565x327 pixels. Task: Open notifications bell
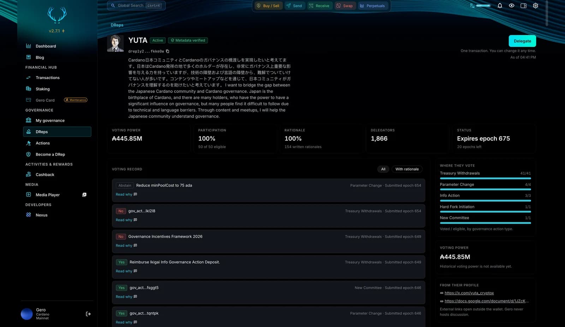pyautogui.click(x=500, y=6)
